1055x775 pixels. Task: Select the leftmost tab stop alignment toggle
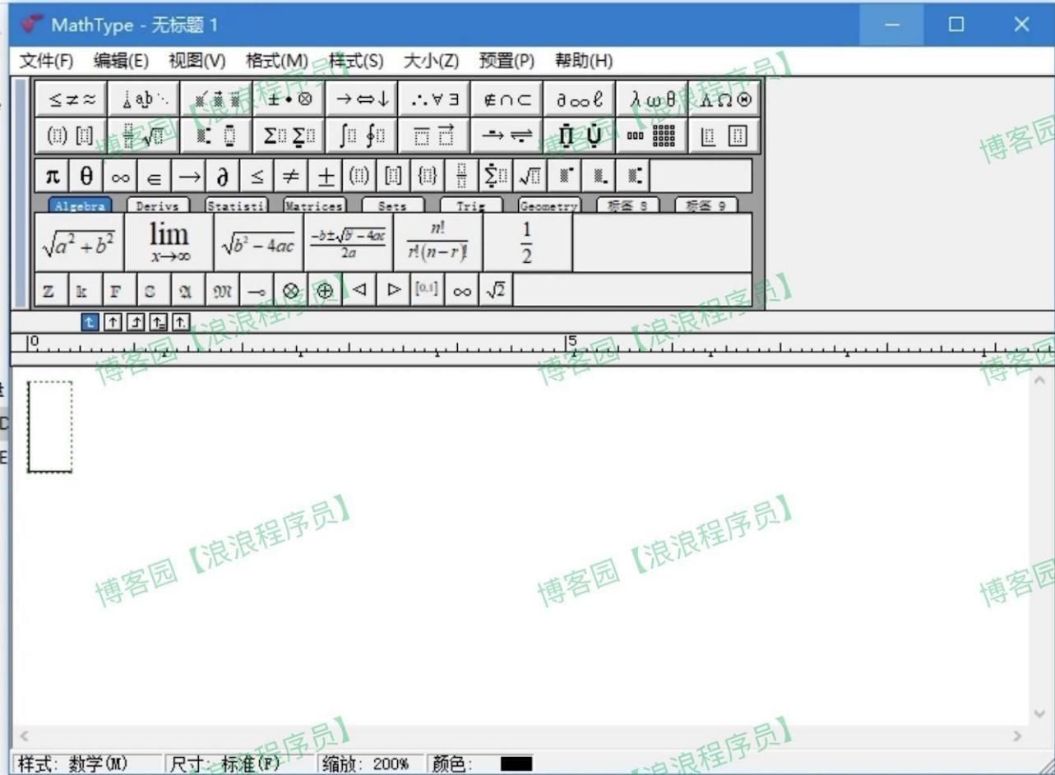[88, 321]
